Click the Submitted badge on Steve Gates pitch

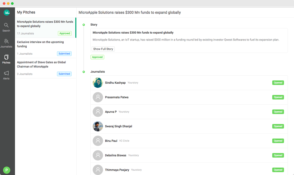(x=64, y=74)
